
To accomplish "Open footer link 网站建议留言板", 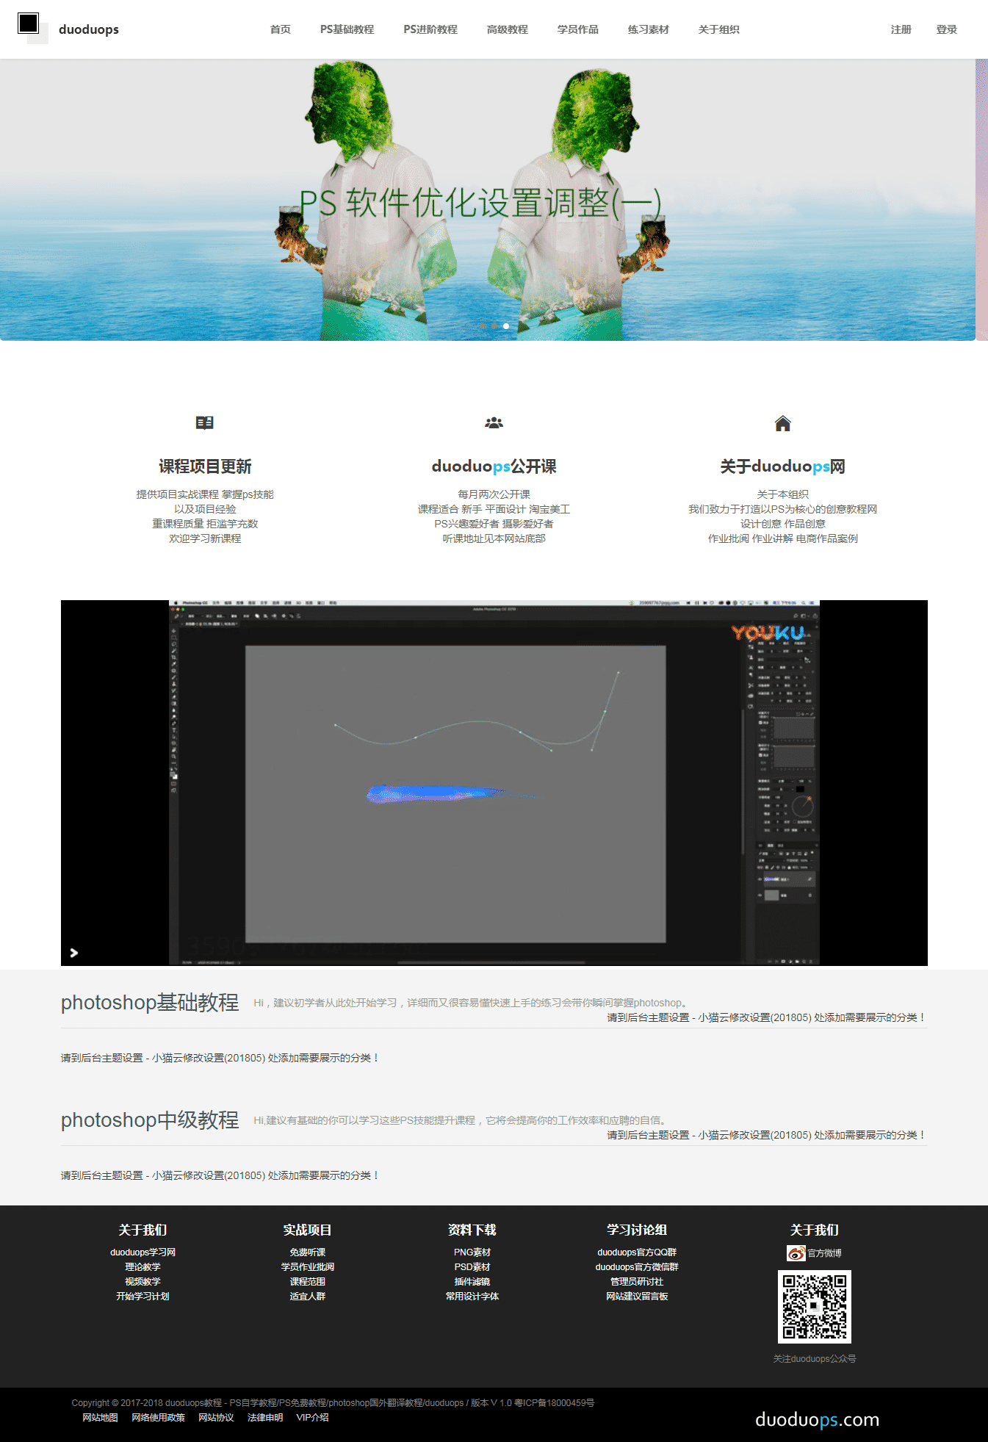I will pyautogui.click(x=637, y=1297).
